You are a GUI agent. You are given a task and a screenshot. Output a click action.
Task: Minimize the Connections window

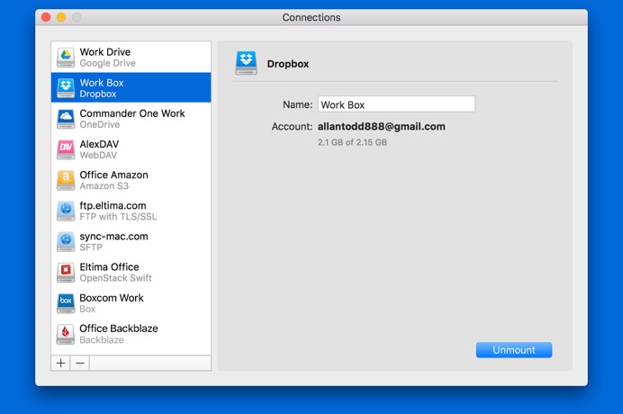tap(61, 17)
